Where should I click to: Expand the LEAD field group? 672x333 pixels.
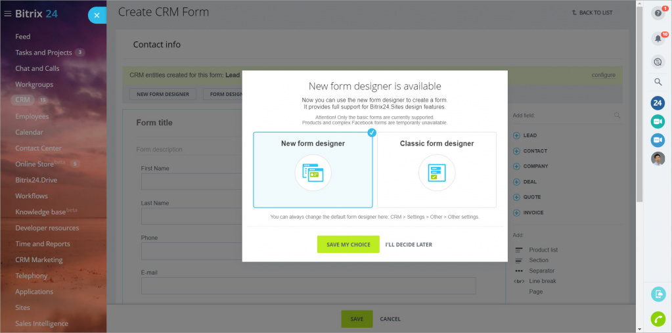(x=525, y=135)
